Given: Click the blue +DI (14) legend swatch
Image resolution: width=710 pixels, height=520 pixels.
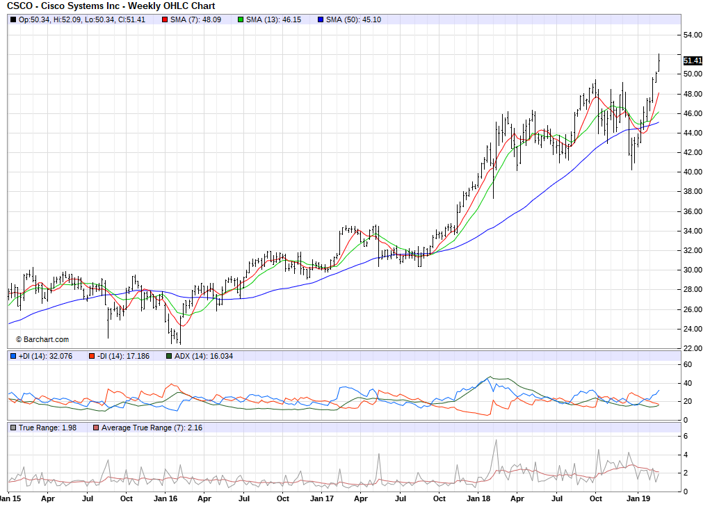Looking at the screenshot, I should point(13,357).
